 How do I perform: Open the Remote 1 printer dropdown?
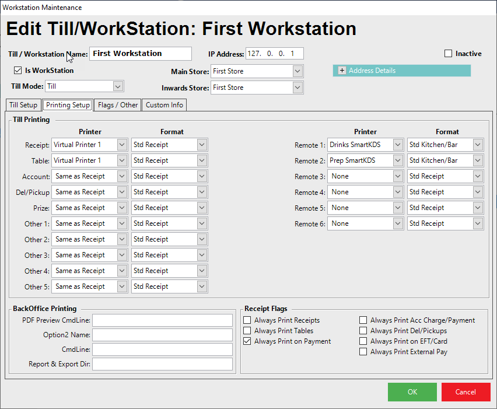click(x=398, y=145)
